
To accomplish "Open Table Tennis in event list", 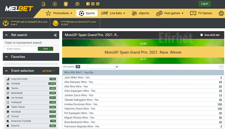I will point(31,107).
